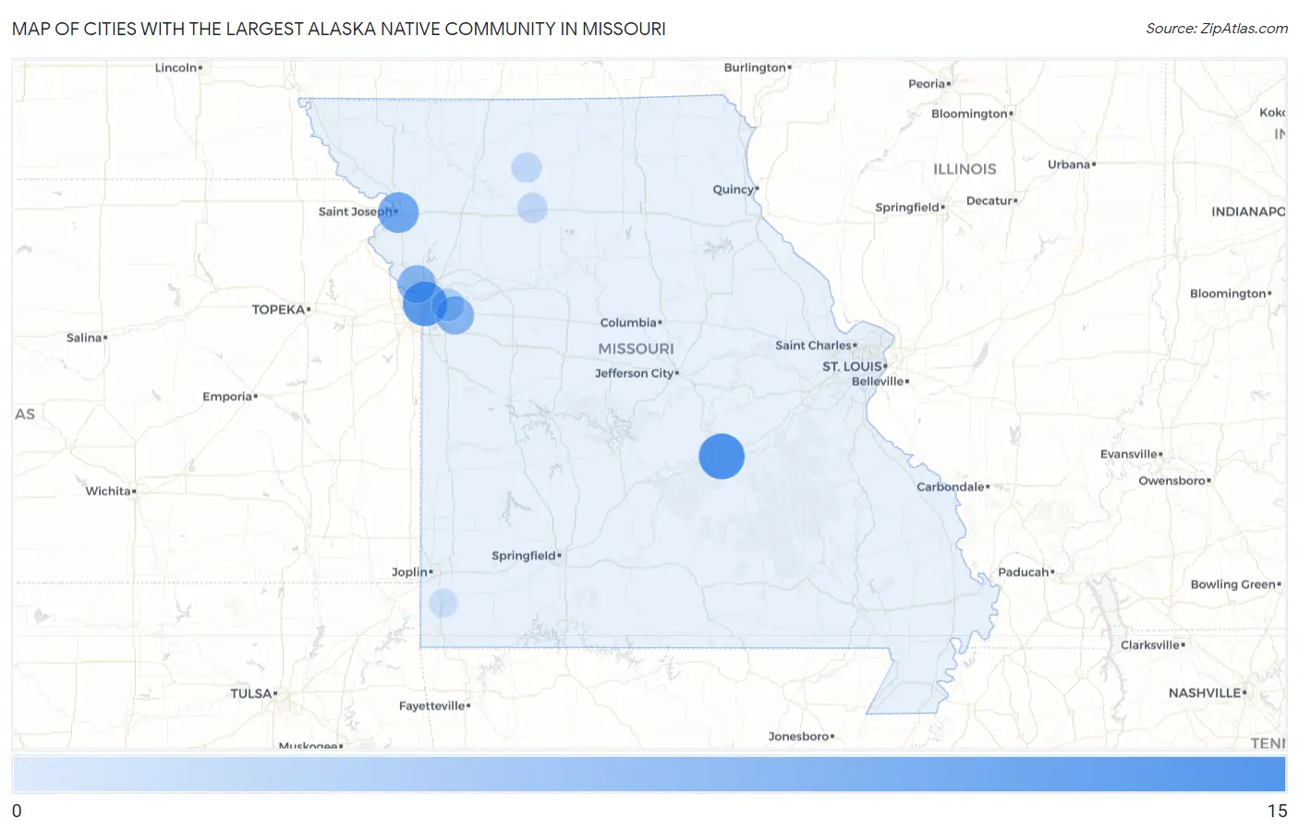The width and height of the screenshot is (1299, 831).
Task: Click the map title heading
Action: [x=338, y=29]
